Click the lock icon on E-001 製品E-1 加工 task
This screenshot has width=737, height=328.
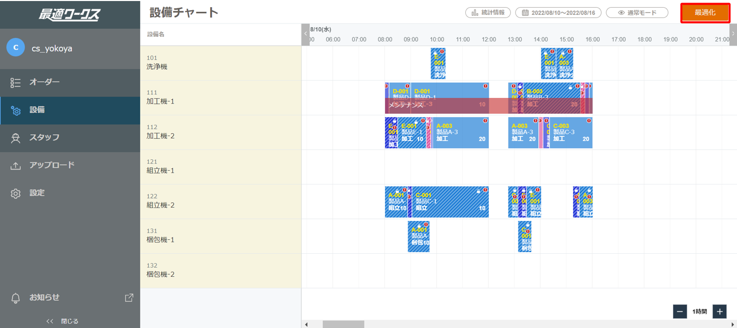tap(416, 122)
